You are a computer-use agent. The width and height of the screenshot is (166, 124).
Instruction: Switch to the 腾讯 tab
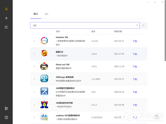(x=36, y=14)
